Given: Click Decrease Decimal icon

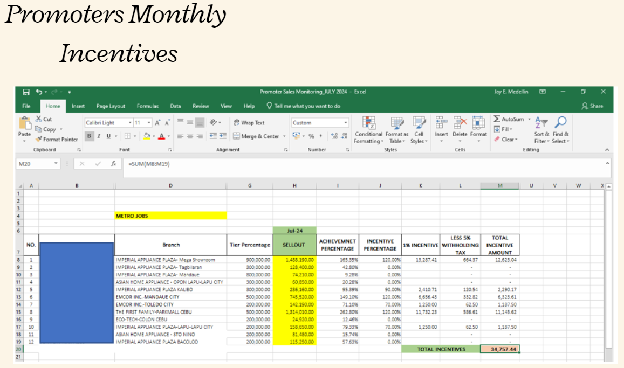Looking at the screenshot, I should (344, 136).
